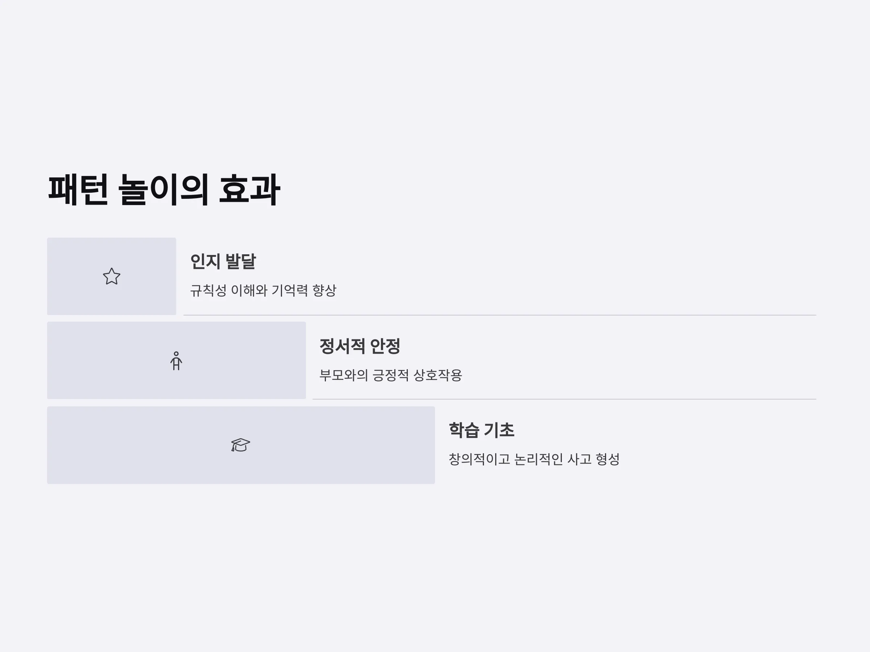This screenshot has width=870, height=652.
Task: Click the text 규칙성 이해와 기억력 향상
Action: (263, 291)
